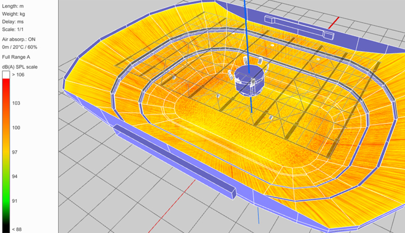
Task: Click the '100' scale value
Action: coord(16,127)
